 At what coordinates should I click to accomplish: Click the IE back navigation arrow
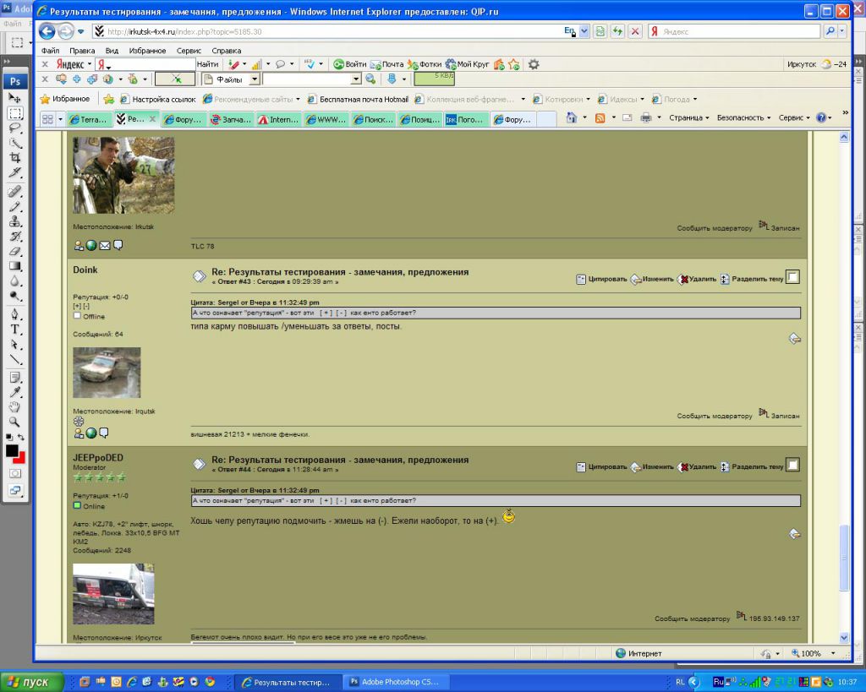click(47, 31)
